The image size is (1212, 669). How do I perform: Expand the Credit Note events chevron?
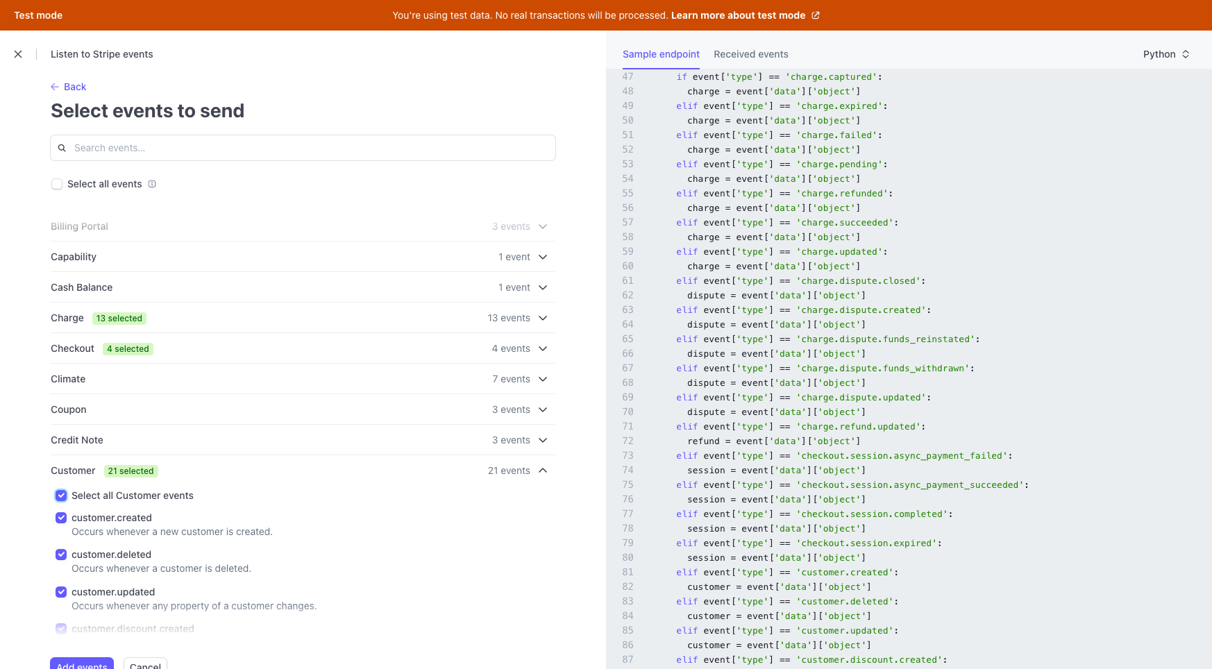click(x=543, y=440)
